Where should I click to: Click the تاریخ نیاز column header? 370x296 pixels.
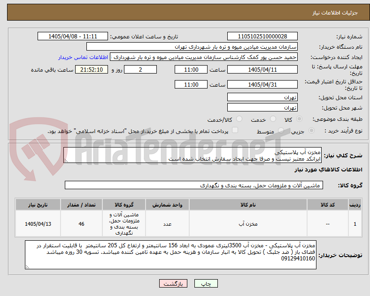tap(38, 205)
